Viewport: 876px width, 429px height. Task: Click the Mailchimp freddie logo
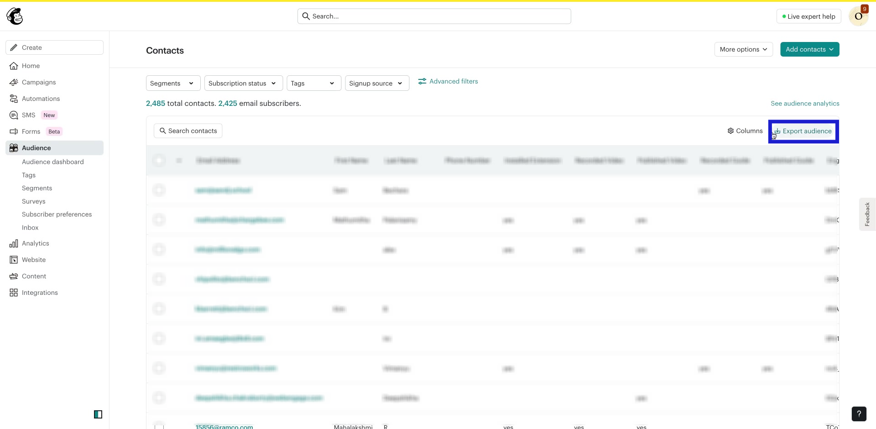click(x=14, y=16)
